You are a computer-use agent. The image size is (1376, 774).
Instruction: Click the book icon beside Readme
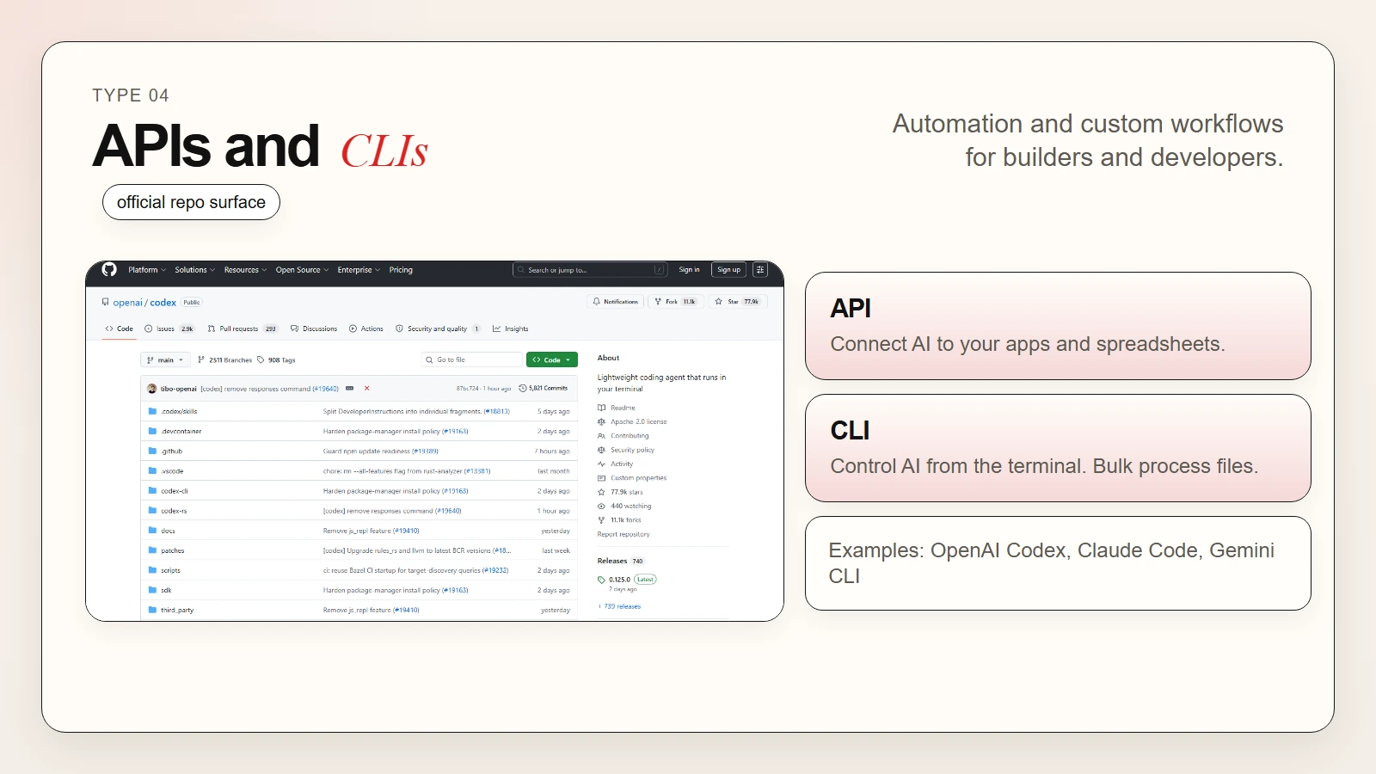pos(602,408)
